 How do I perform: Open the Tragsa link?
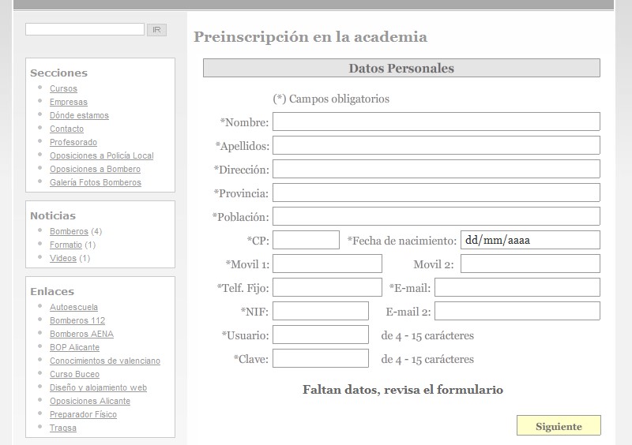point(63,428)
